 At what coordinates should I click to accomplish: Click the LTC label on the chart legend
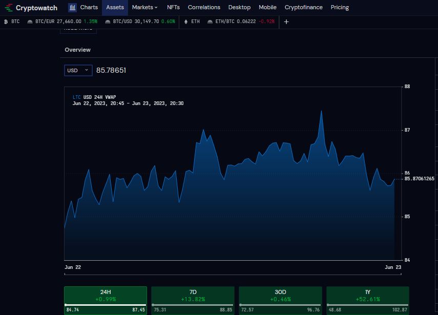(75, 97)
